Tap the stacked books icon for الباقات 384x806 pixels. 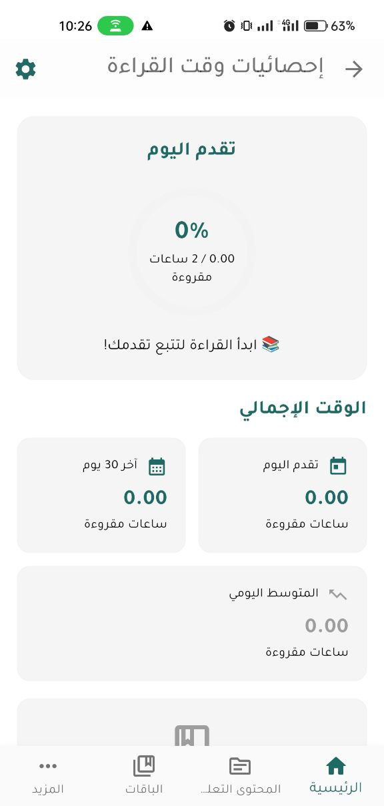click(143, 765)
